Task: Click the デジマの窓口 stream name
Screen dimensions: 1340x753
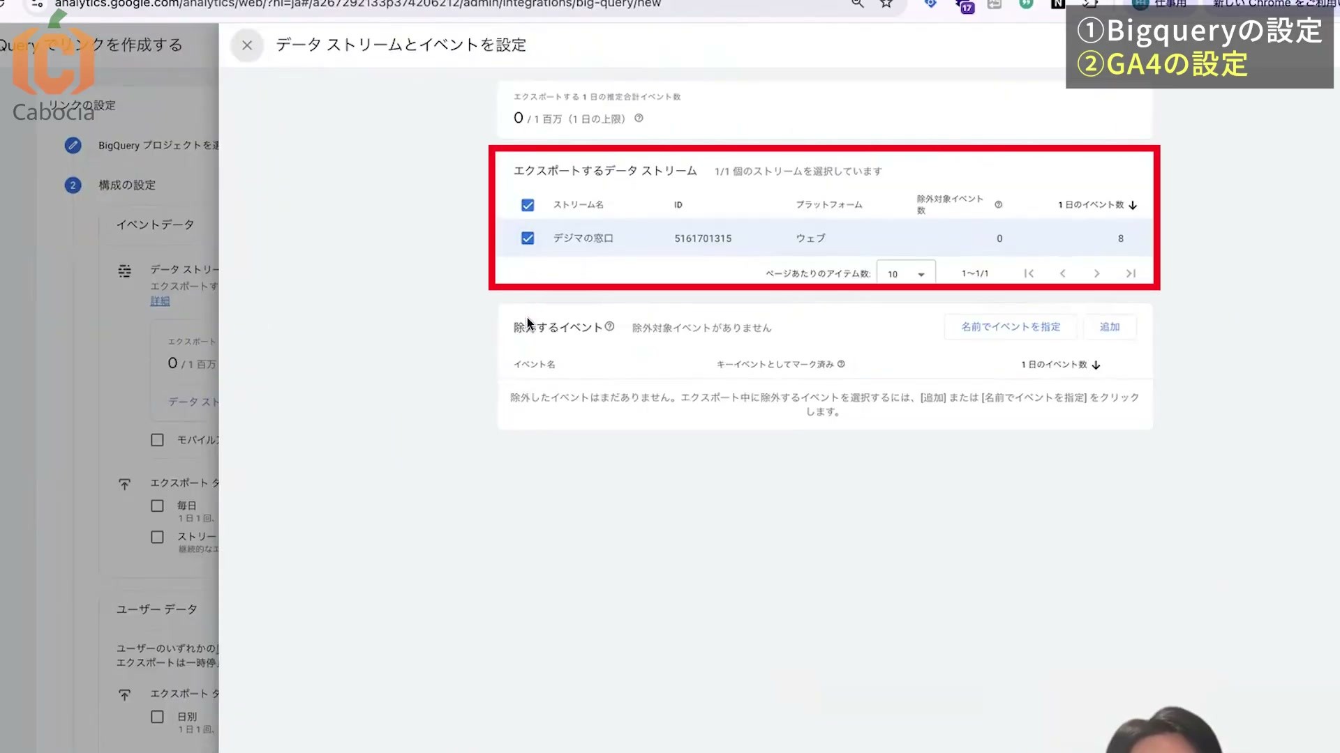Action: tap(583, 238)
